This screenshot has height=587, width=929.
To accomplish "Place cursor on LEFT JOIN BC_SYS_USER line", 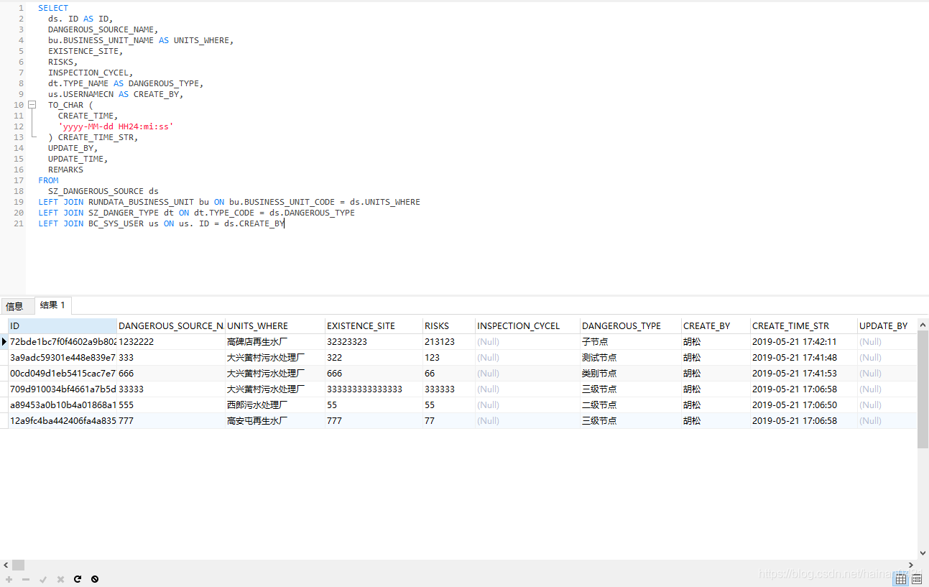I will pos(162,223).
